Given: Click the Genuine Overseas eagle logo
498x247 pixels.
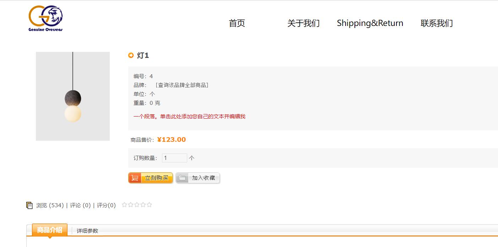Looking at the screenshot, I should click(x=45, y=18).
